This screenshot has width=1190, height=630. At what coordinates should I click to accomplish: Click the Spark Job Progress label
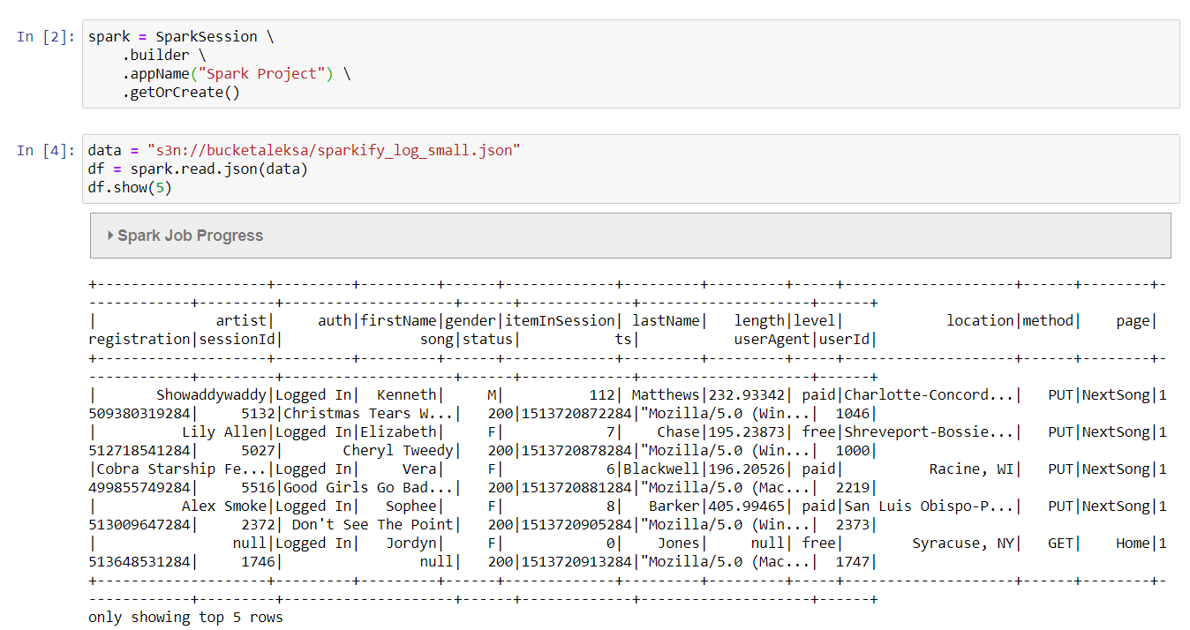click(191, 236)
